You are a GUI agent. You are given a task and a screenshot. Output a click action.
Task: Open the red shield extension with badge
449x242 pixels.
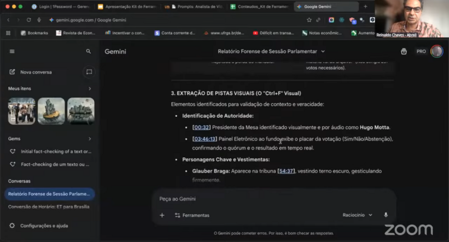point(352,20)
